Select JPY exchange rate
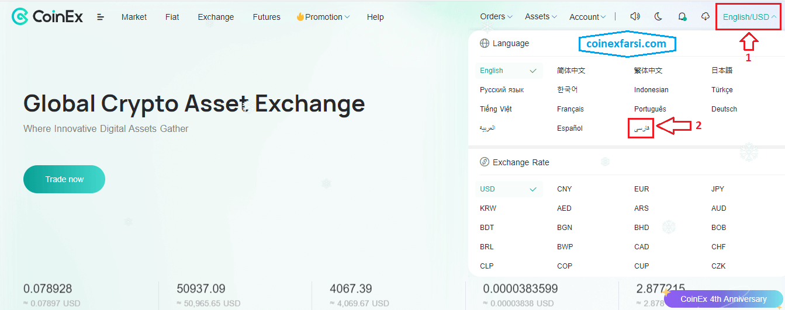 (x=718, y=189)
